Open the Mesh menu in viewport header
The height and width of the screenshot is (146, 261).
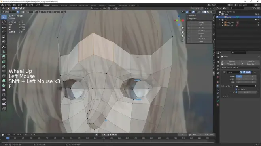coord(46,12)
